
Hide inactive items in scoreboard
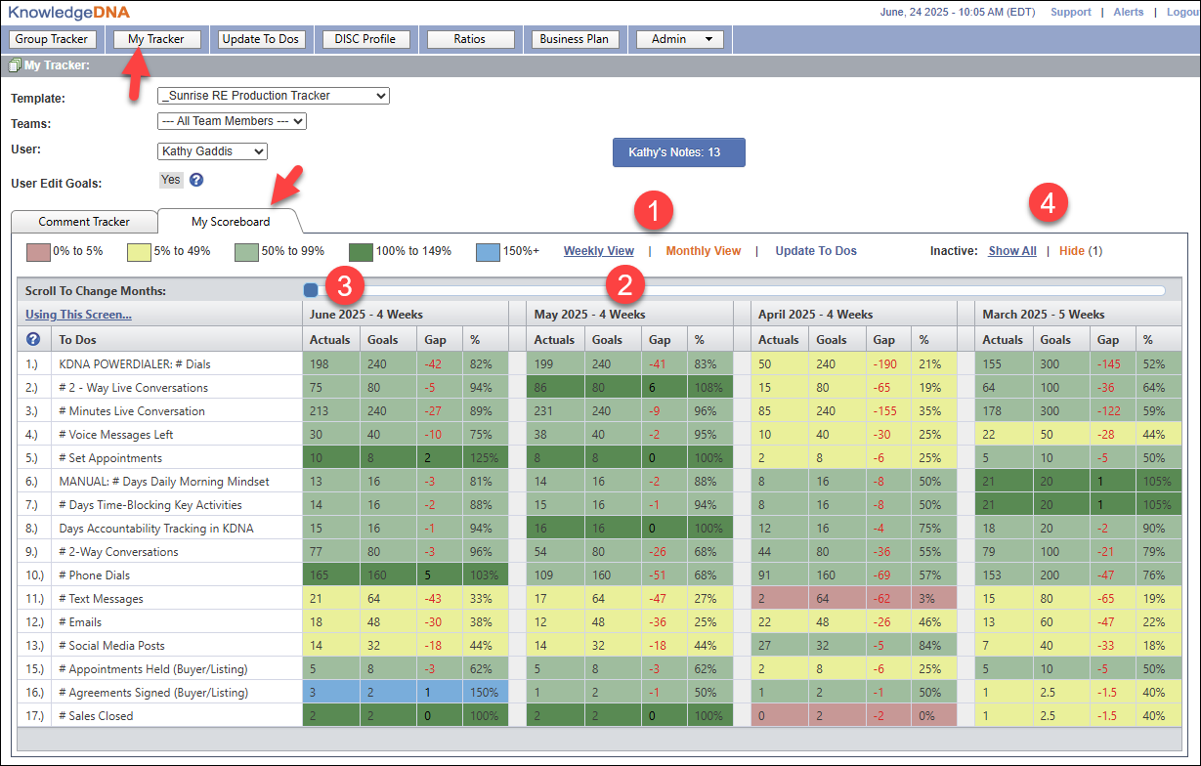pos(1071,251)
